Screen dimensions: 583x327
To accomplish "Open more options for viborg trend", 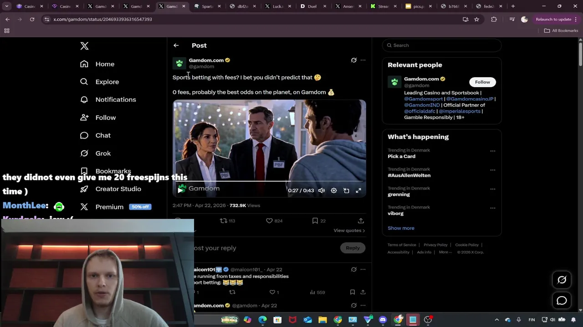I will coord(492,208).
